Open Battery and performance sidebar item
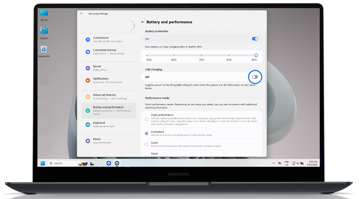 109,110
